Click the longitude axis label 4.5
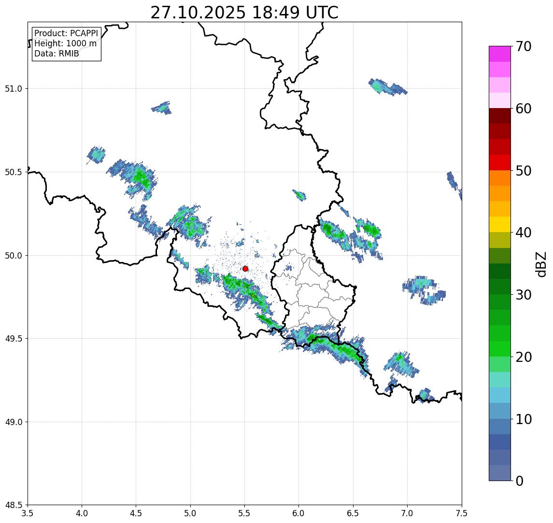 [136, 513]
